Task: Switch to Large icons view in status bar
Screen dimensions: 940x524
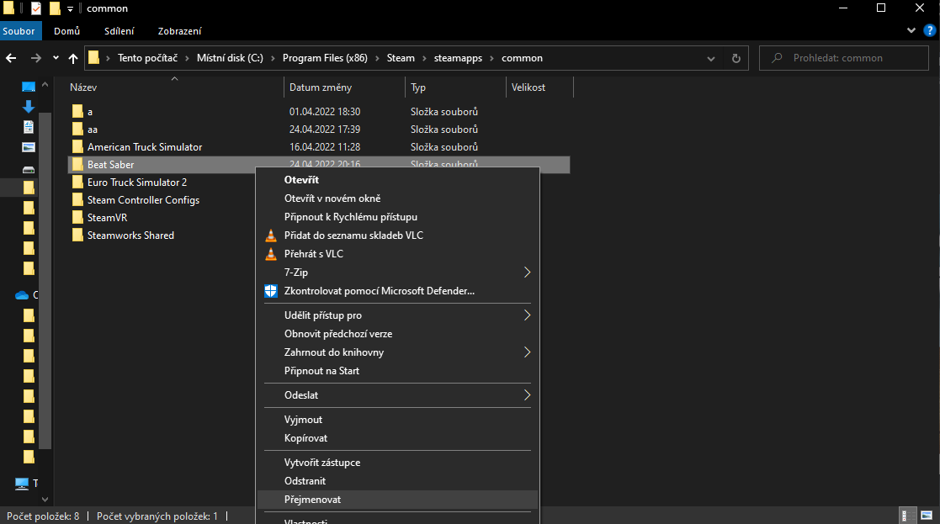Action: [x=927, y=516]
